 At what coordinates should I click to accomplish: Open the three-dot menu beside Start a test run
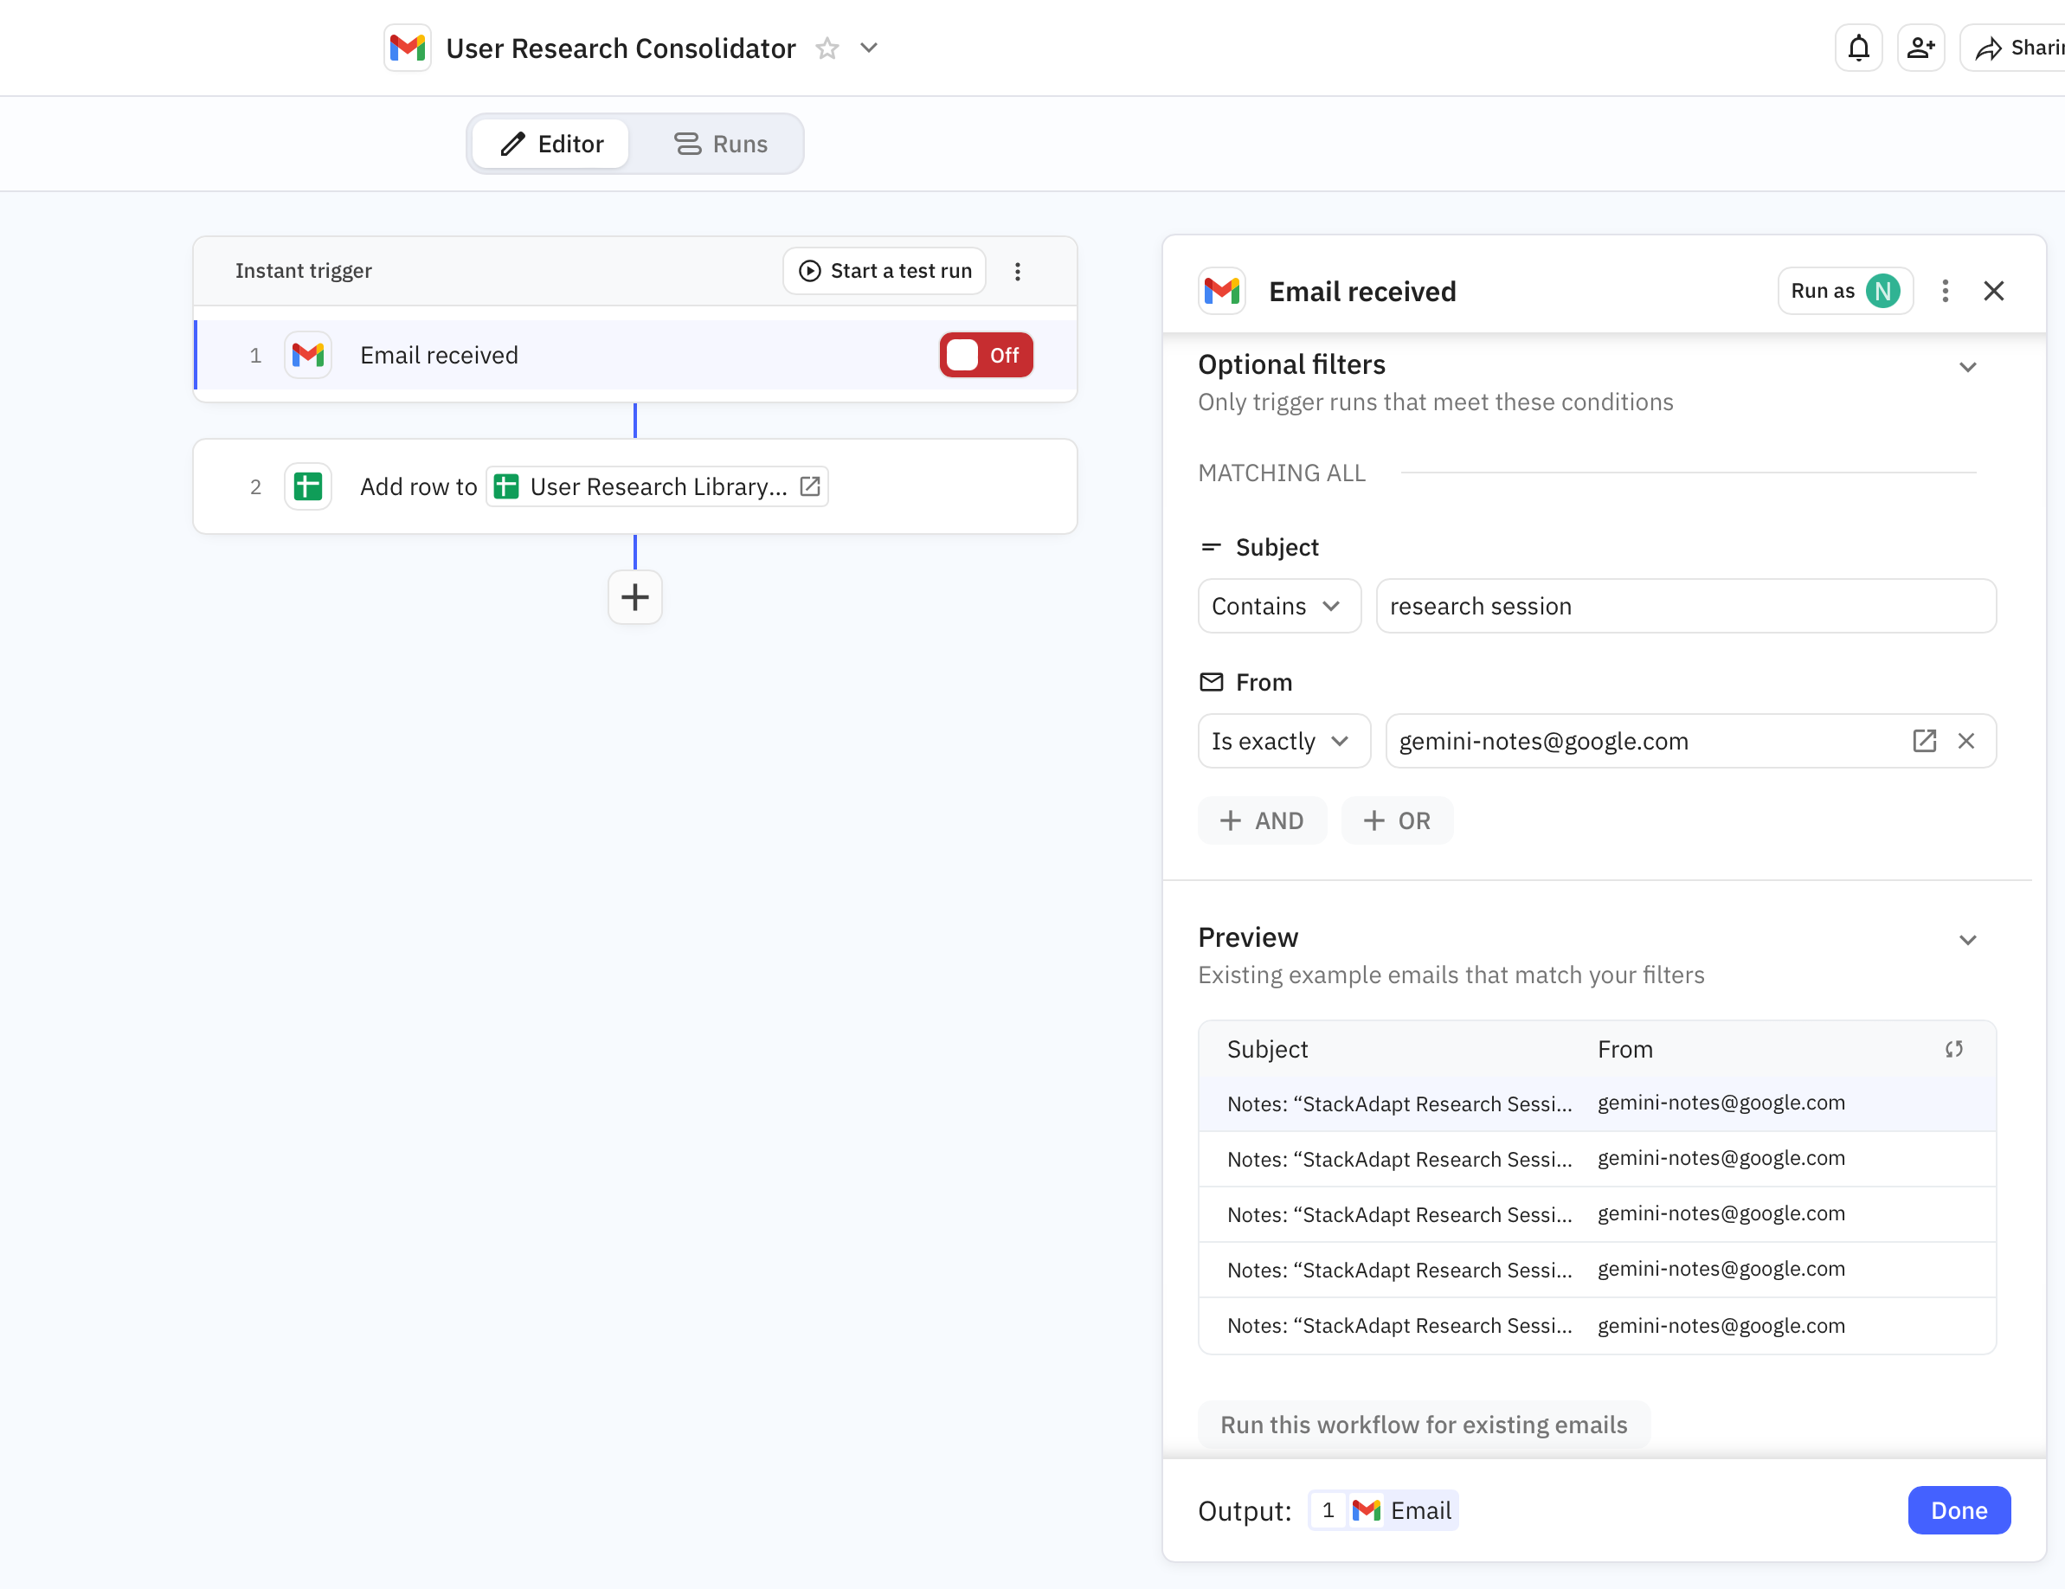[x=1018, y=271]
